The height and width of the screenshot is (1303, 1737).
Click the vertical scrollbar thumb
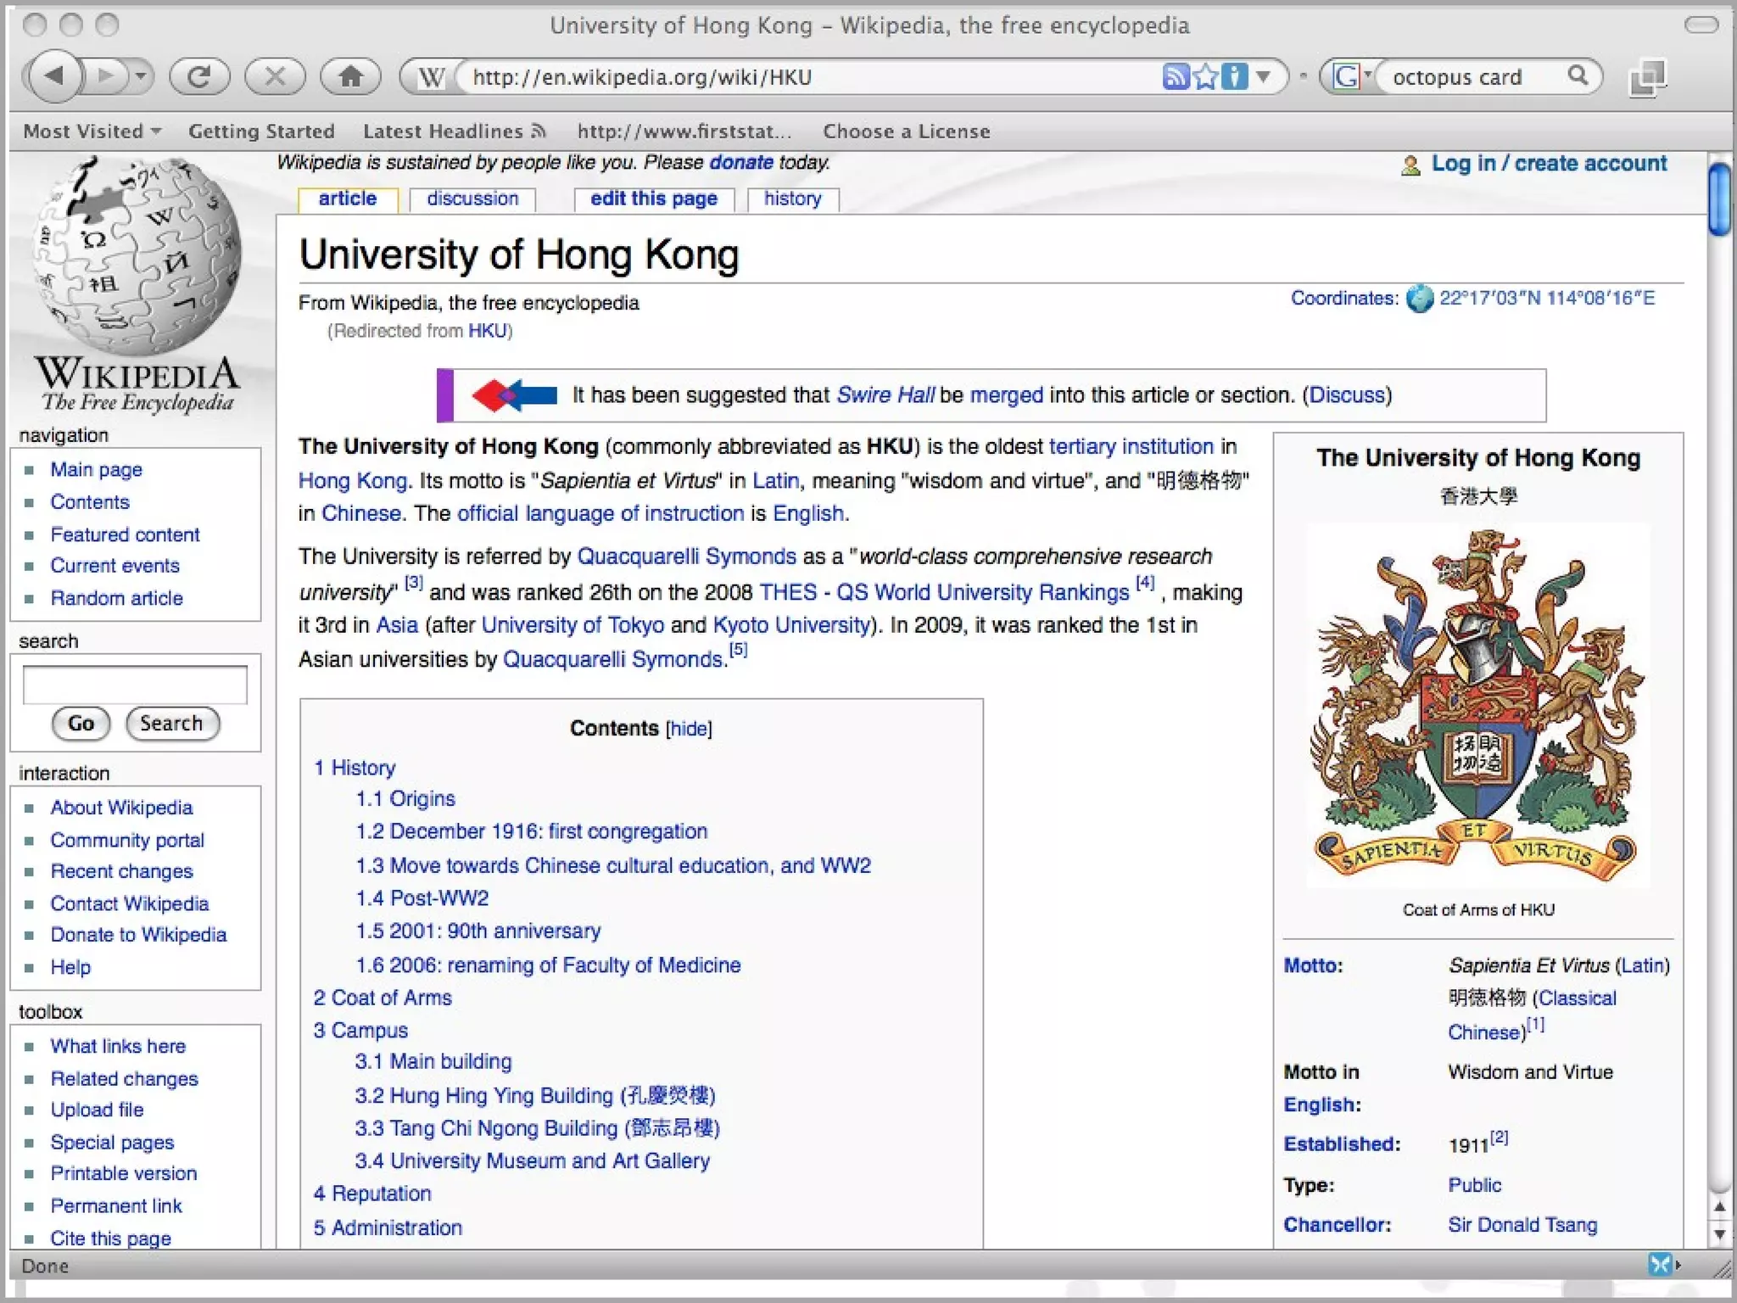click(1719, 199)
